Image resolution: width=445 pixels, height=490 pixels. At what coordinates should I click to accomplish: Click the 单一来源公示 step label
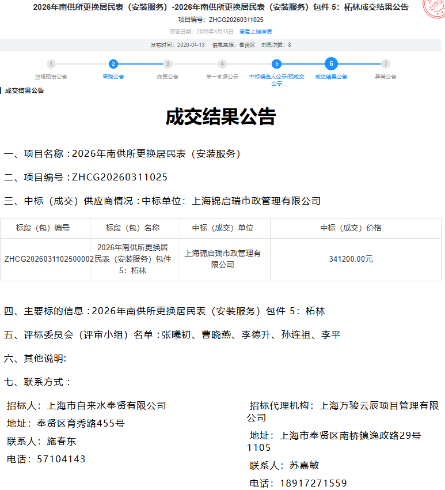point(222,77)
